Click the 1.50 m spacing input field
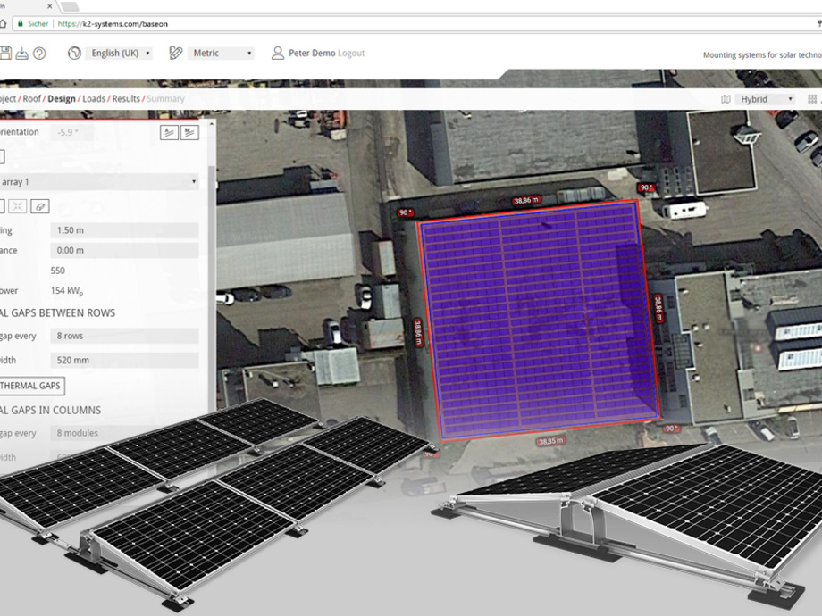Screen dimensions: 822x616 tap(123, 230)
